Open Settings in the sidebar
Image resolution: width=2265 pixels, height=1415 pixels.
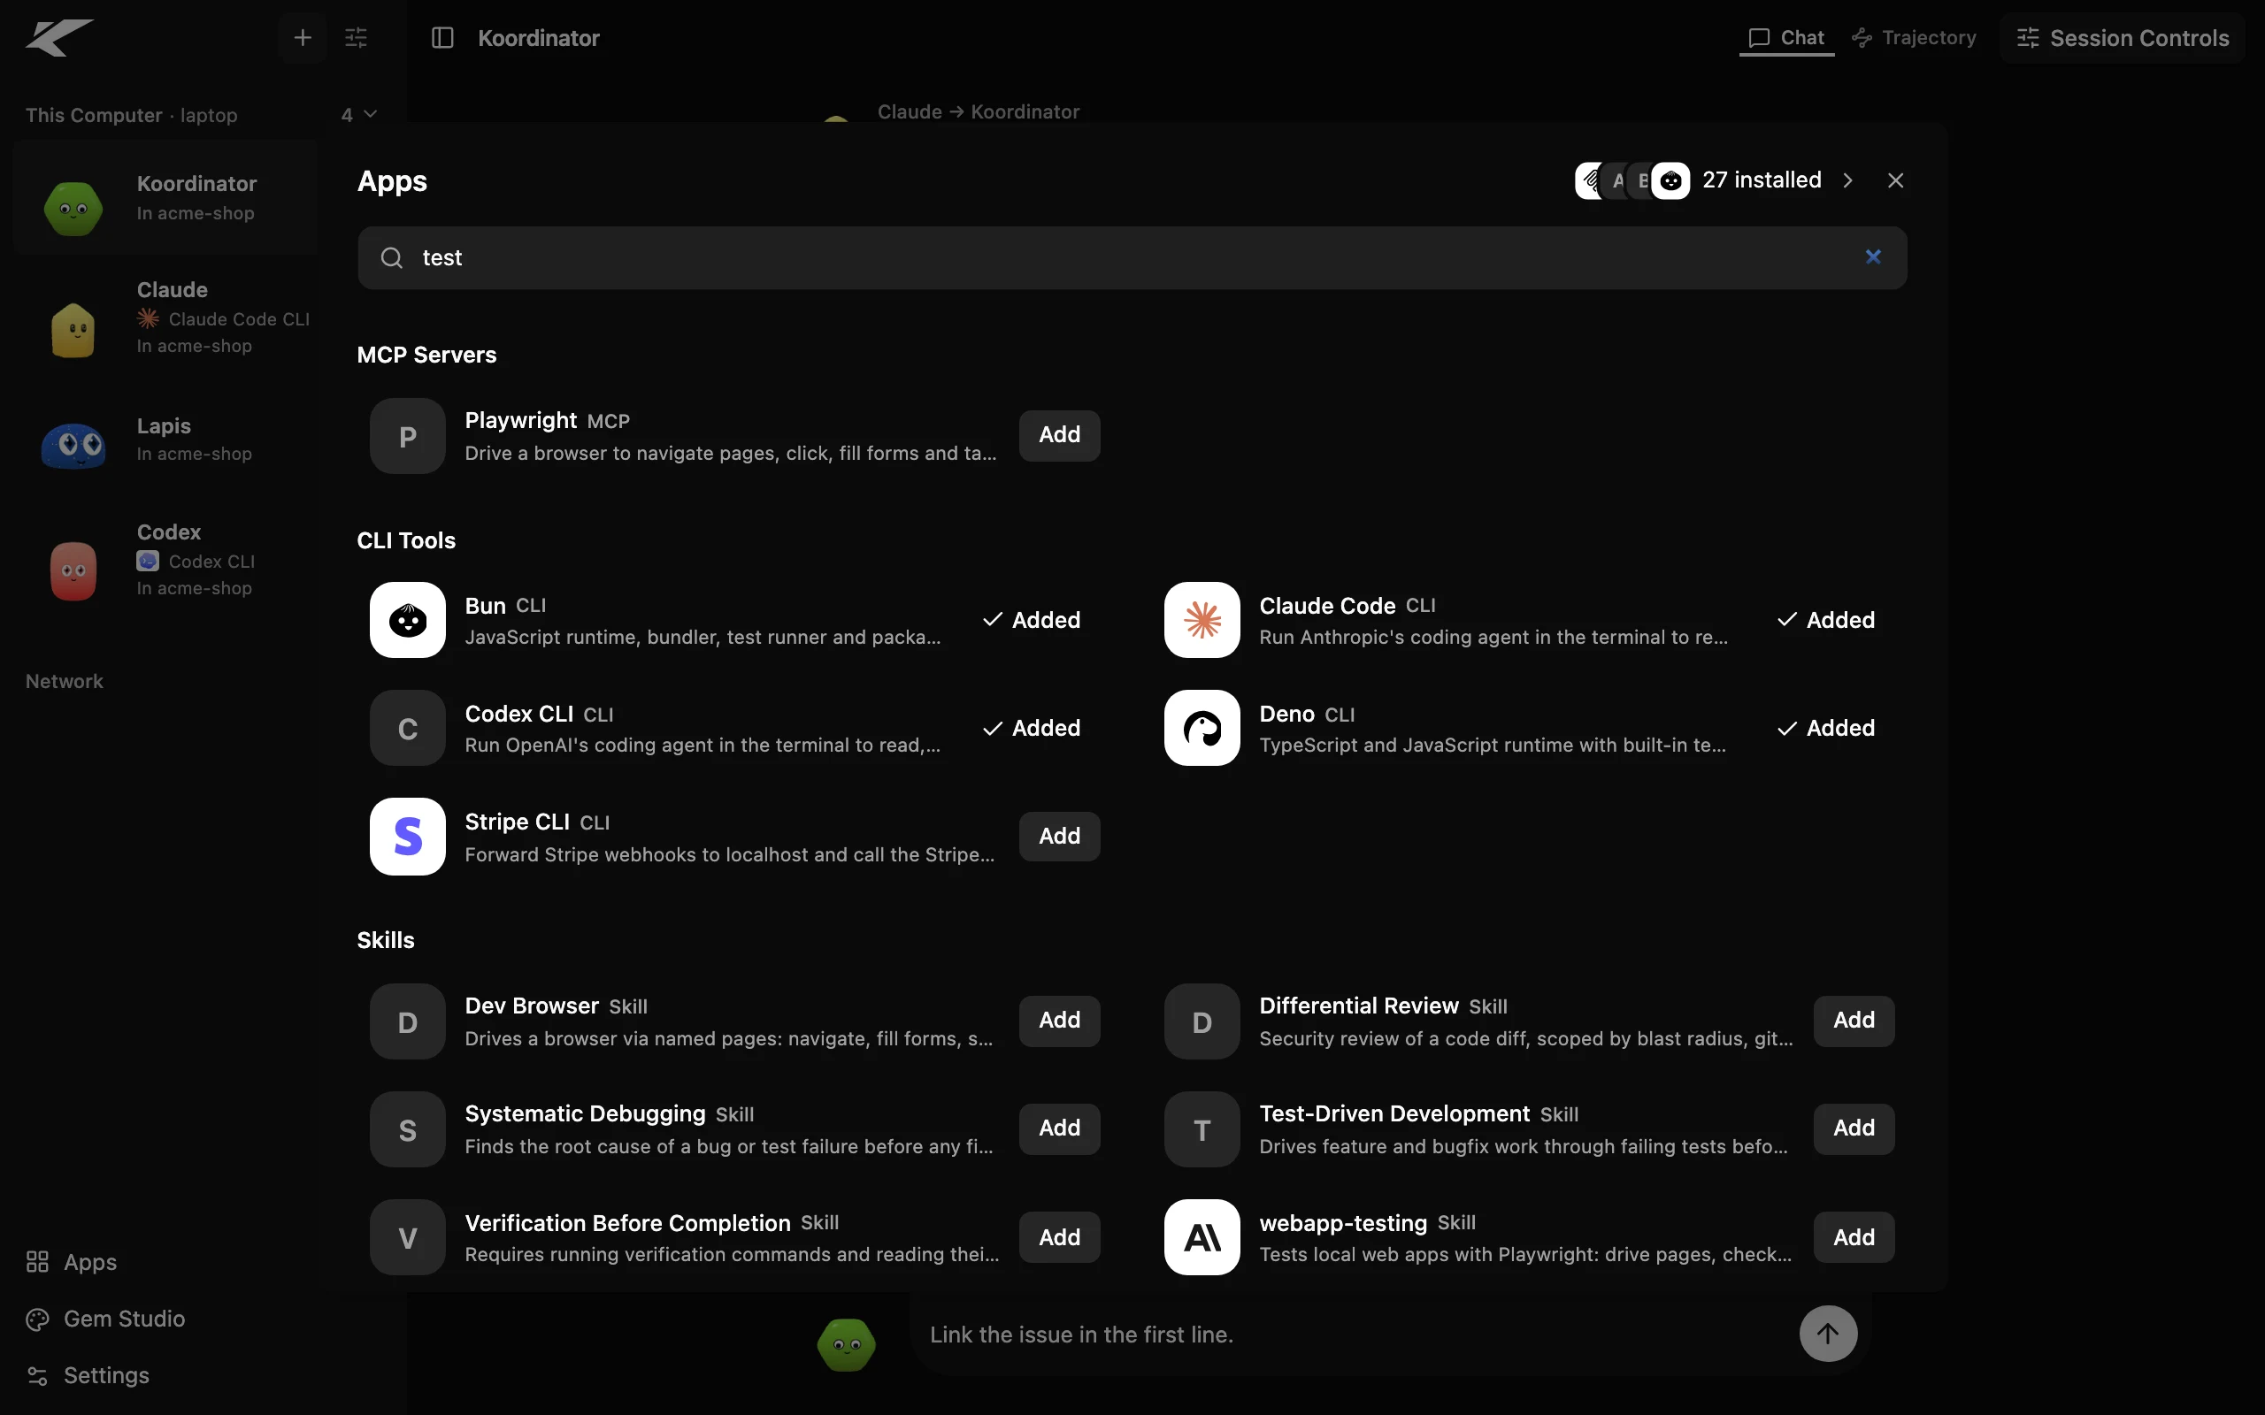pyautogui.click(x=87, y=1374)
